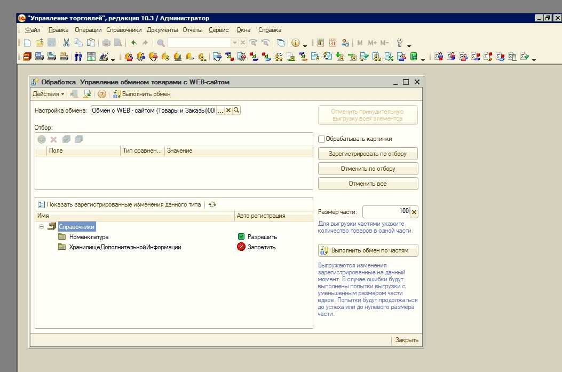Viewport: 562px width, 372px height.
Task: Click the wrench tools icon
Action: [x=400, y=43]
